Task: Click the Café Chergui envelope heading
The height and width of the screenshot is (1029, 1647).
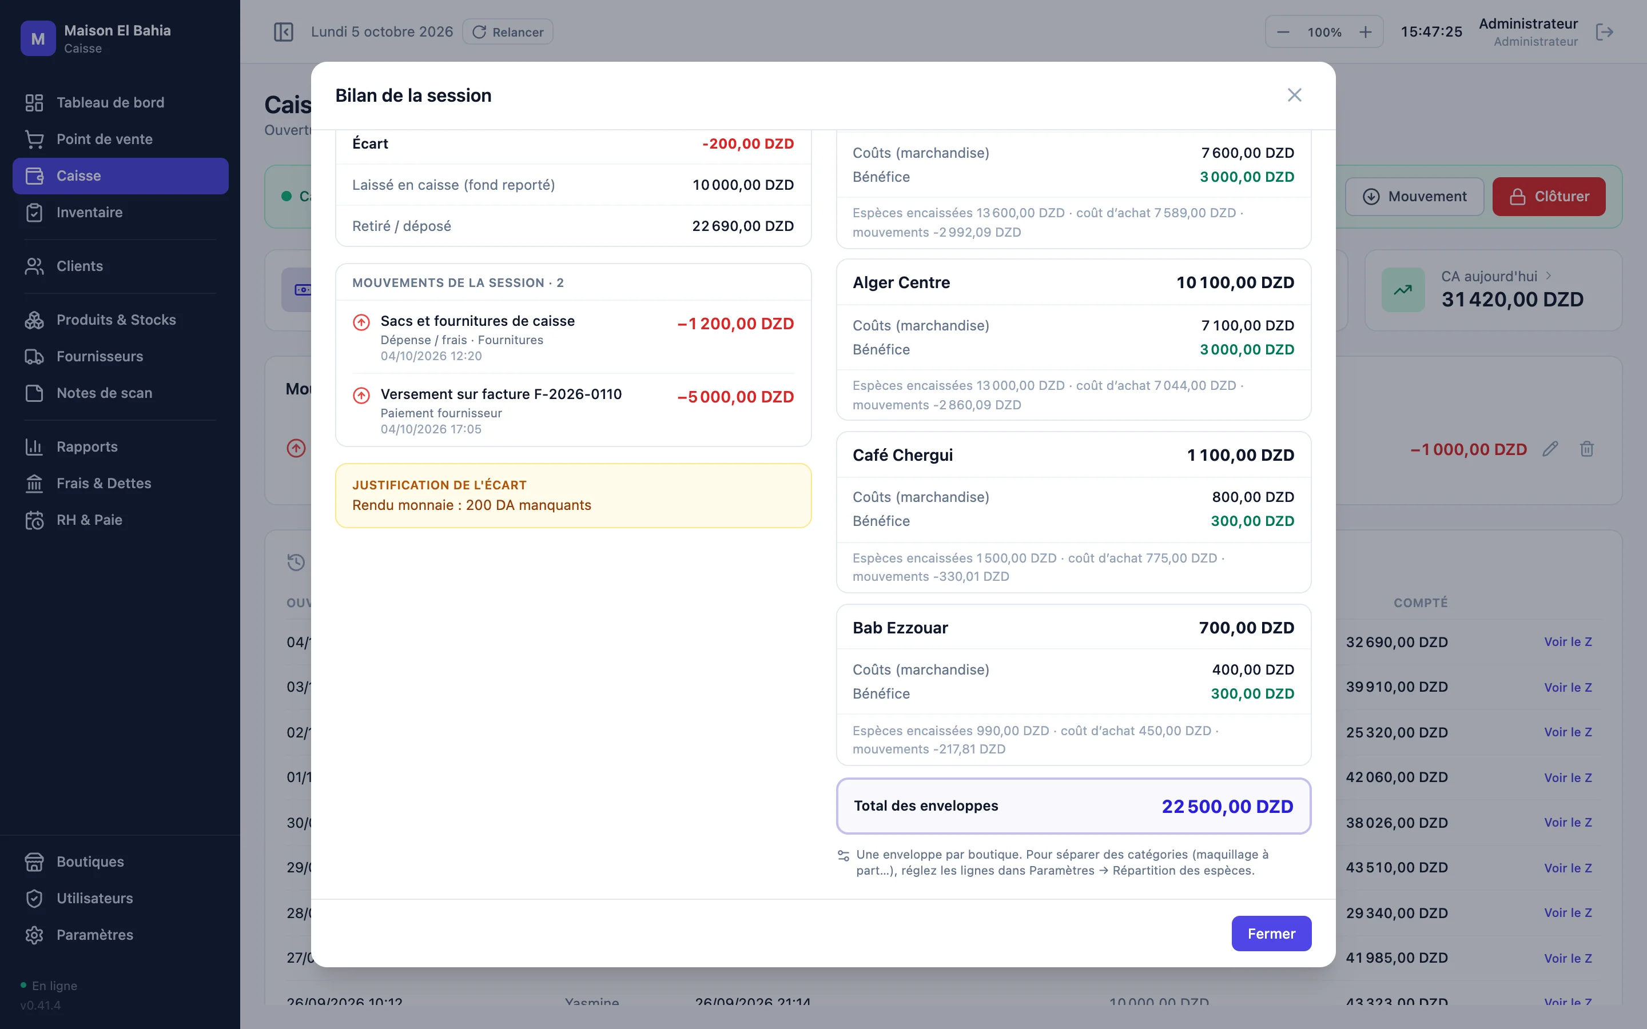Action: (x=902, y=455)
